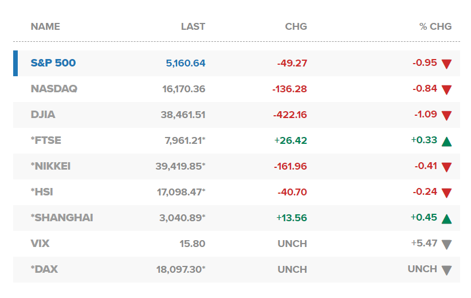
Task: Select the VIX index row name
Action: 40,244
